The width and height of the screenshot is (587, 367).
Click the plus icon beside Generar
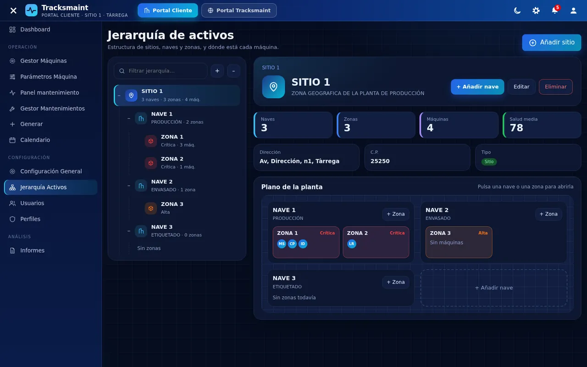point(12,124)
